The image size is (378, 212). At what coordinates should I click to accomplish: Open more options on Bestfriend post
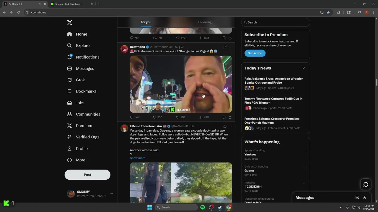[230, 47]
